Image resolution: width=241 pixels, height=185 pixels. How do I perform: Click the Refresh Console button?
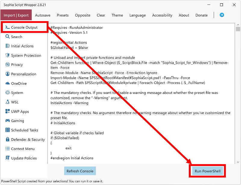(80, 171)
